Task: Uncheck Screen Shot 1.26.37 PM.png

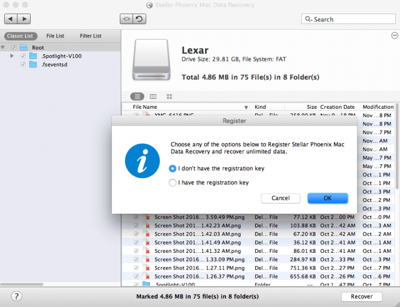Action: coord(136,276)
